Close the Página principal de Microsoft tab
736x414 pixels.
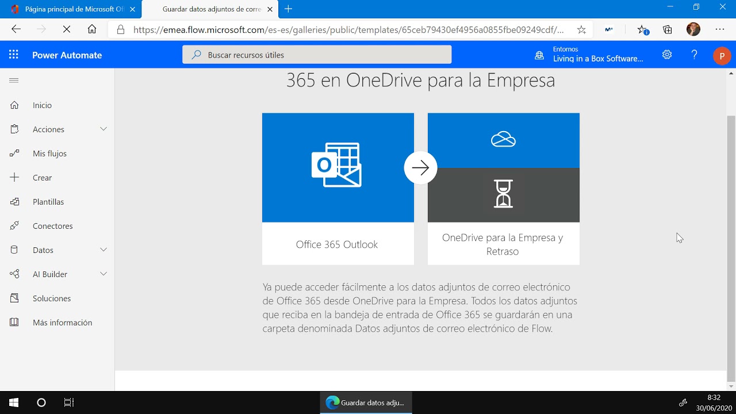(x=132, y=9)
